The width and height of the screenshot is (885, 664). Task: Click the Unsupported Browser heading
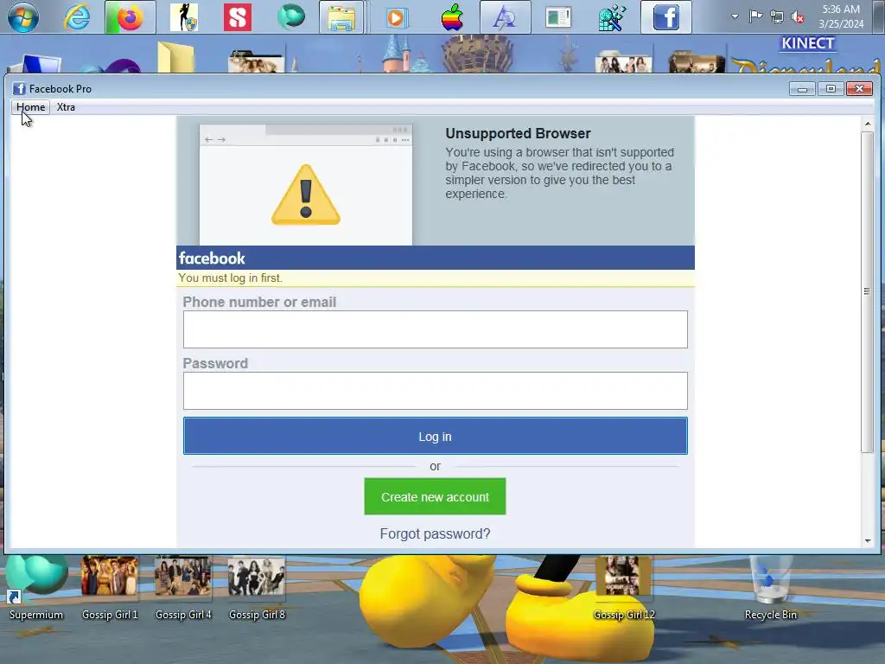tap(519, 133)
